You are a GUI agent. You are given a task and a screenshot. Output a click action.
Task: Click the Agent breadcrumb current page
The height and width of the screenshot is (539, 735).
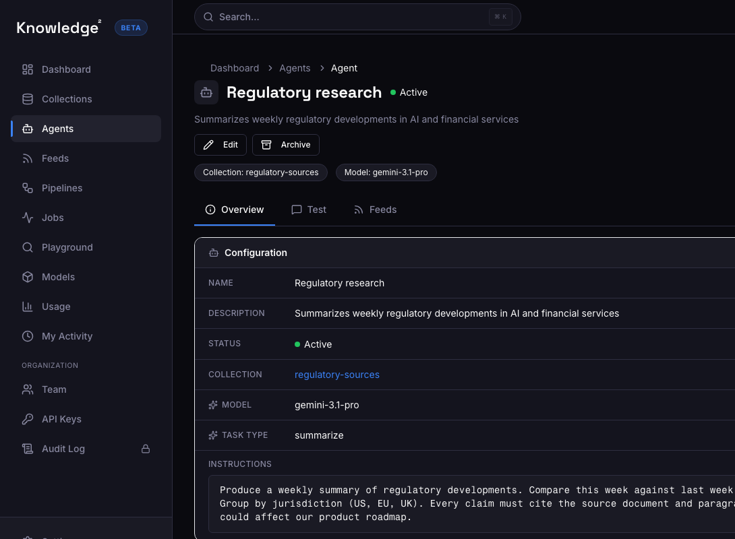(x=344, y=68)
